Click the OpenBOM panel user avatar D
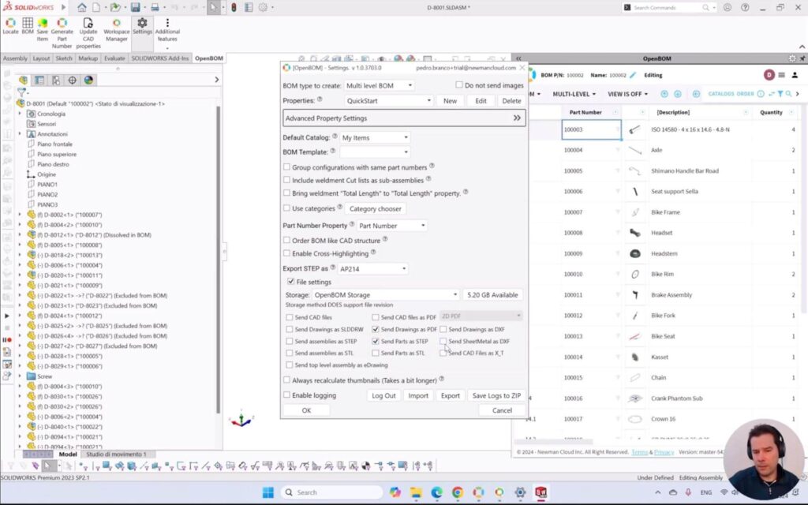 769,75
